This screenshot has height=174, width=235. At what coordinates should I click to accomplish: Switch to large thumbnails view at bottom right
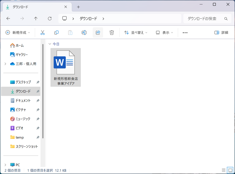230,170
